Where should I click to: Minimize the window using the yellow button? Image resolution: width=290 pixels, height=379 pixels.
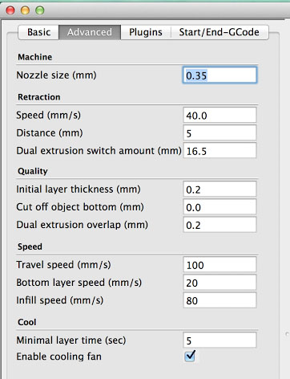coord(25,10)
